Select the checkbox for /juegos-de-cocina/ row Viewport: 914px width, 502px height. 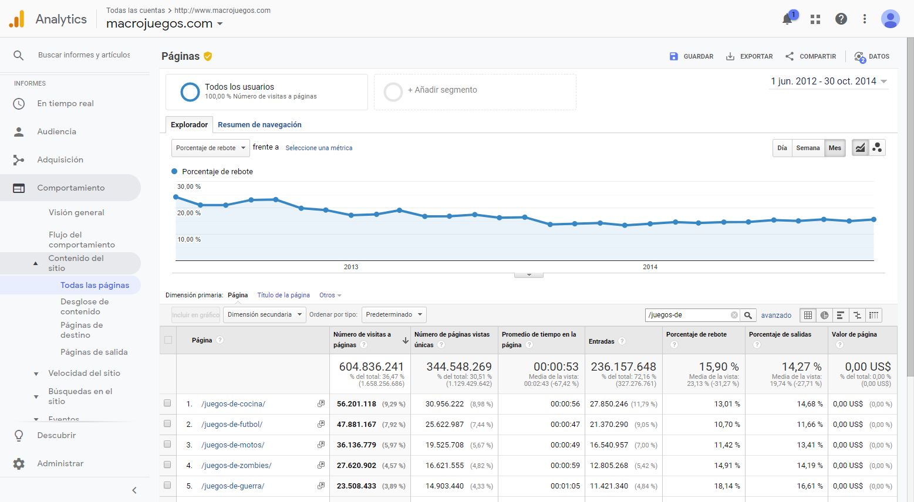pos(167,403)
